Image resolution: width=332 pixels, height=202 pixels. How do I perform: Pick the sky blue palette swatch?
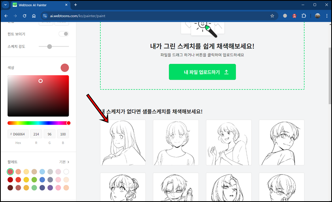(42, 172)
